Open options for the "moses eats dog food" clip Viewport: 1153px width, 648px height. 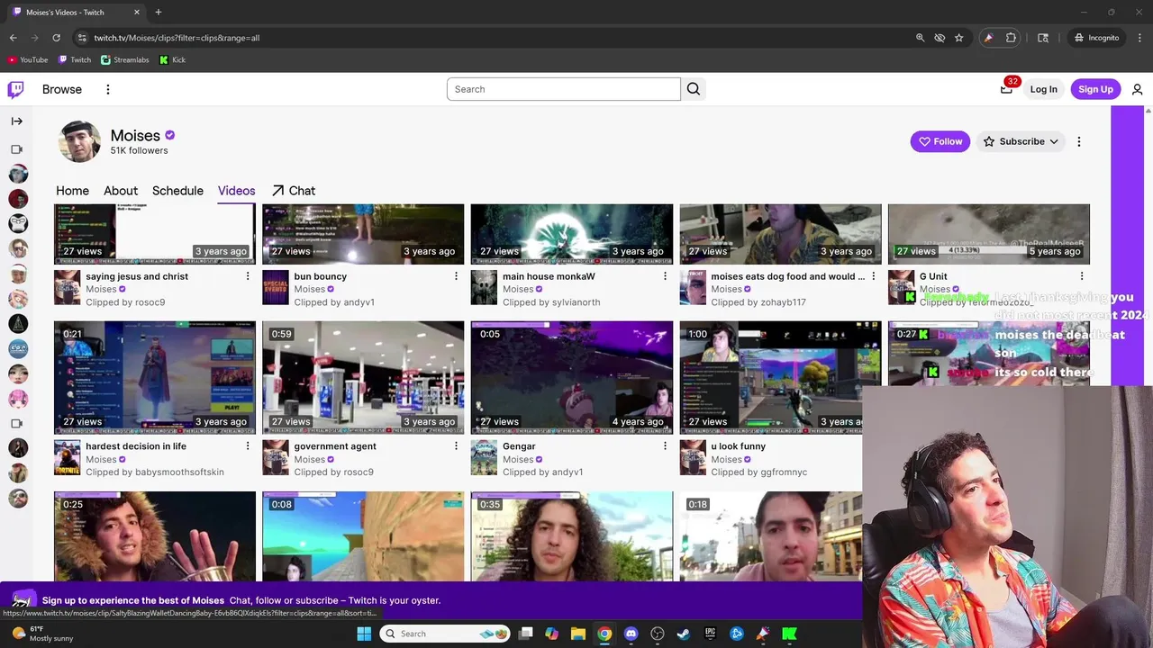[873, 276]
